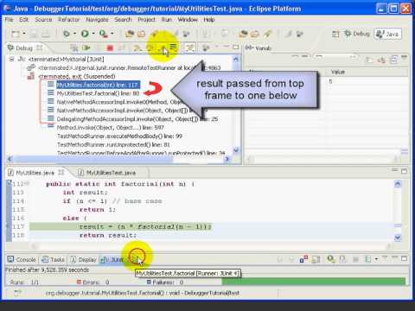415x311 pixels.
Task: Click the Step Over icon
Action: (x=150, y=48)
